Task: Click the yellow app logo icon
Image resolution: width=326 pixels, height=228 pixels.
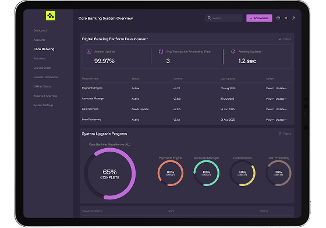Action: coord(51,16)
